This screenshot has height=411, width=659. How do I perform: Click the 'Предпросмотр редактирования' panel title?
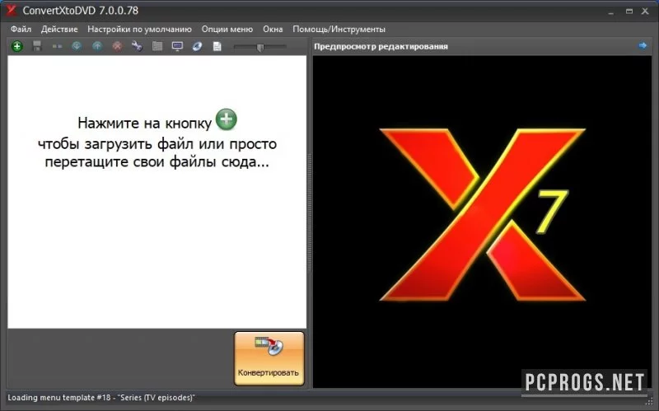(381, 46)
